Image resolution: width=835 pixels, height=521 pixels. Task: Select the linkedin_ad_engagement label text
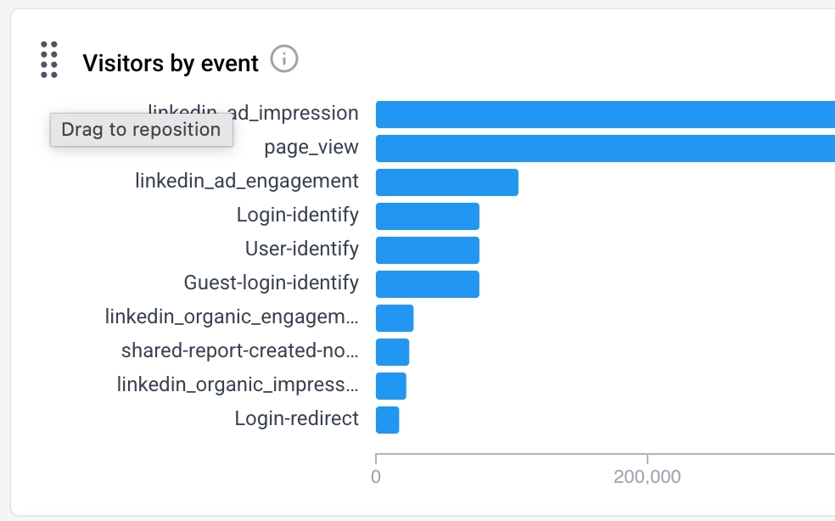[247, 181]
